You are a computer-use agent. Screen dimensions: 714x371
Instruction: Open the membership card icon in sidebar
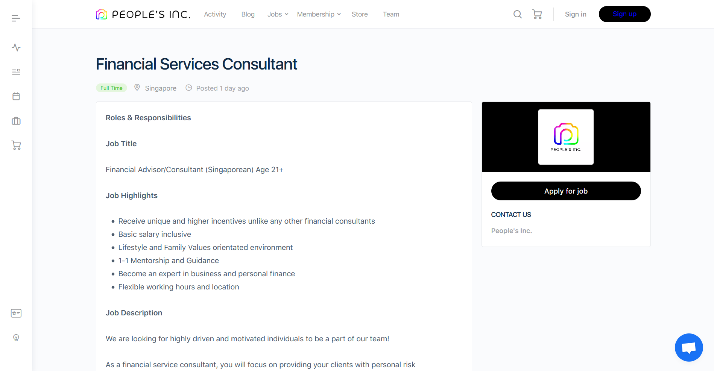(x=16, y=313)
